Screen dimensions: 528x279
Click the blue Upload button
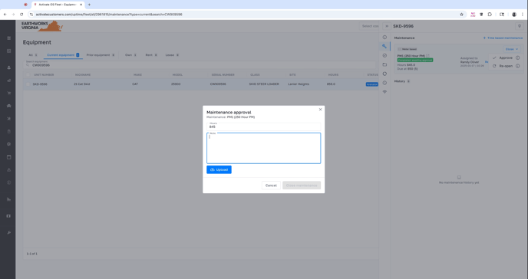pos(219,169)
